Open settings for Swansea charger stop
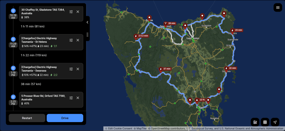 point(71,69)
